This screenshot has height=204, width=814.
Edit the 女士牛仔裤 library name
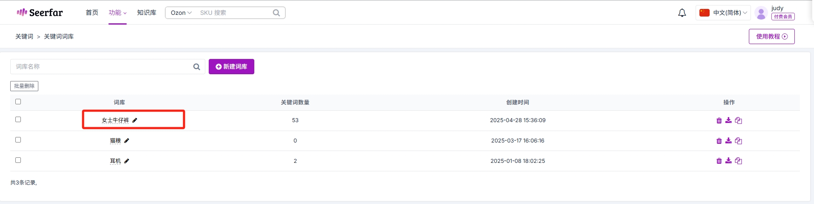[x=135, y=120]
